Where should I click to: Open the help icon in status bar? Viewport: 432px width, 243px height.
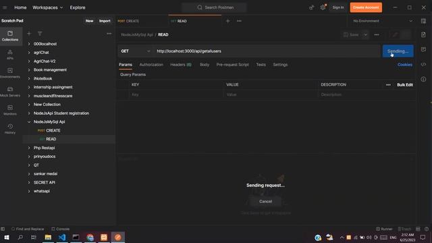tap(427, 229)
